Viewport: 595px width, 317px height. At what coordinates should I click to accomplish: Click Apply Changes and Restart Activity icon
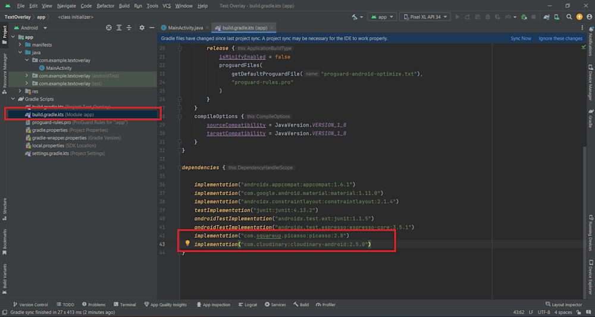[x=468, y=17]
